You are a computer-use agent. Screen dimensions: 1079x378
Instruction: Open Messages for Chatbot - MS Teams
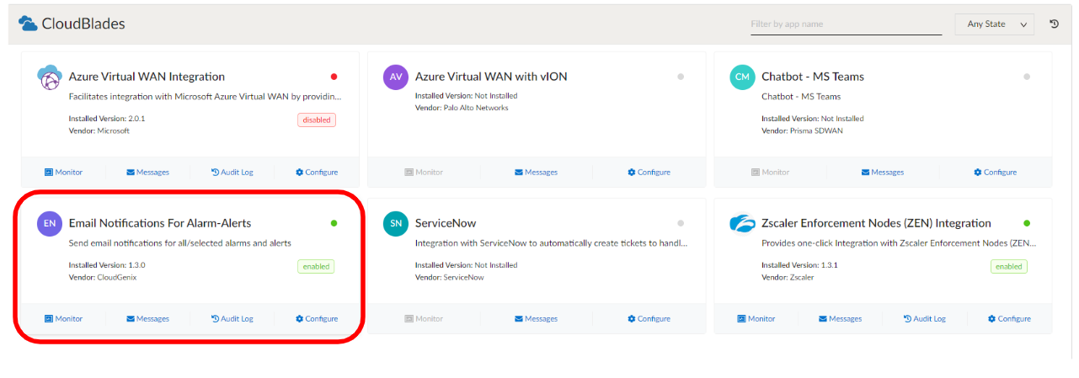click(882, 172)
